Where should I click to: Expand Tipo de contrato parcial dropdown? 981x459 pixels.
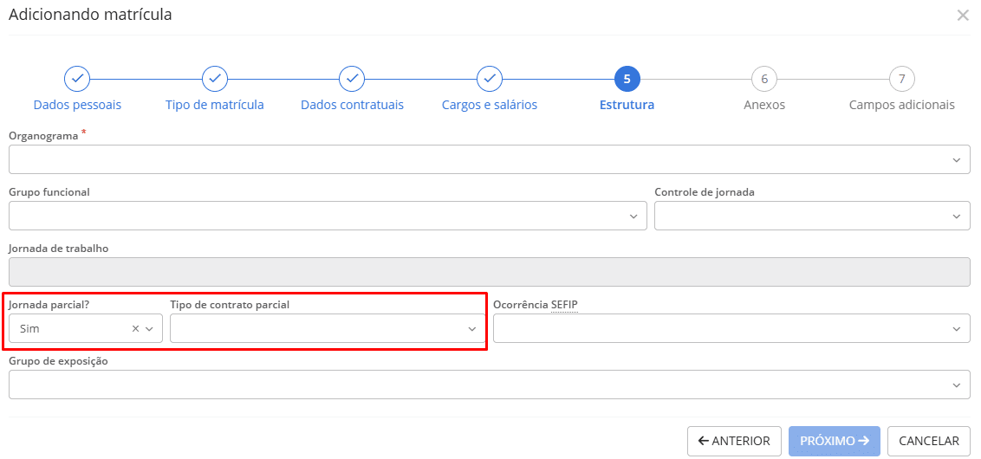click(x=328, y=329)
